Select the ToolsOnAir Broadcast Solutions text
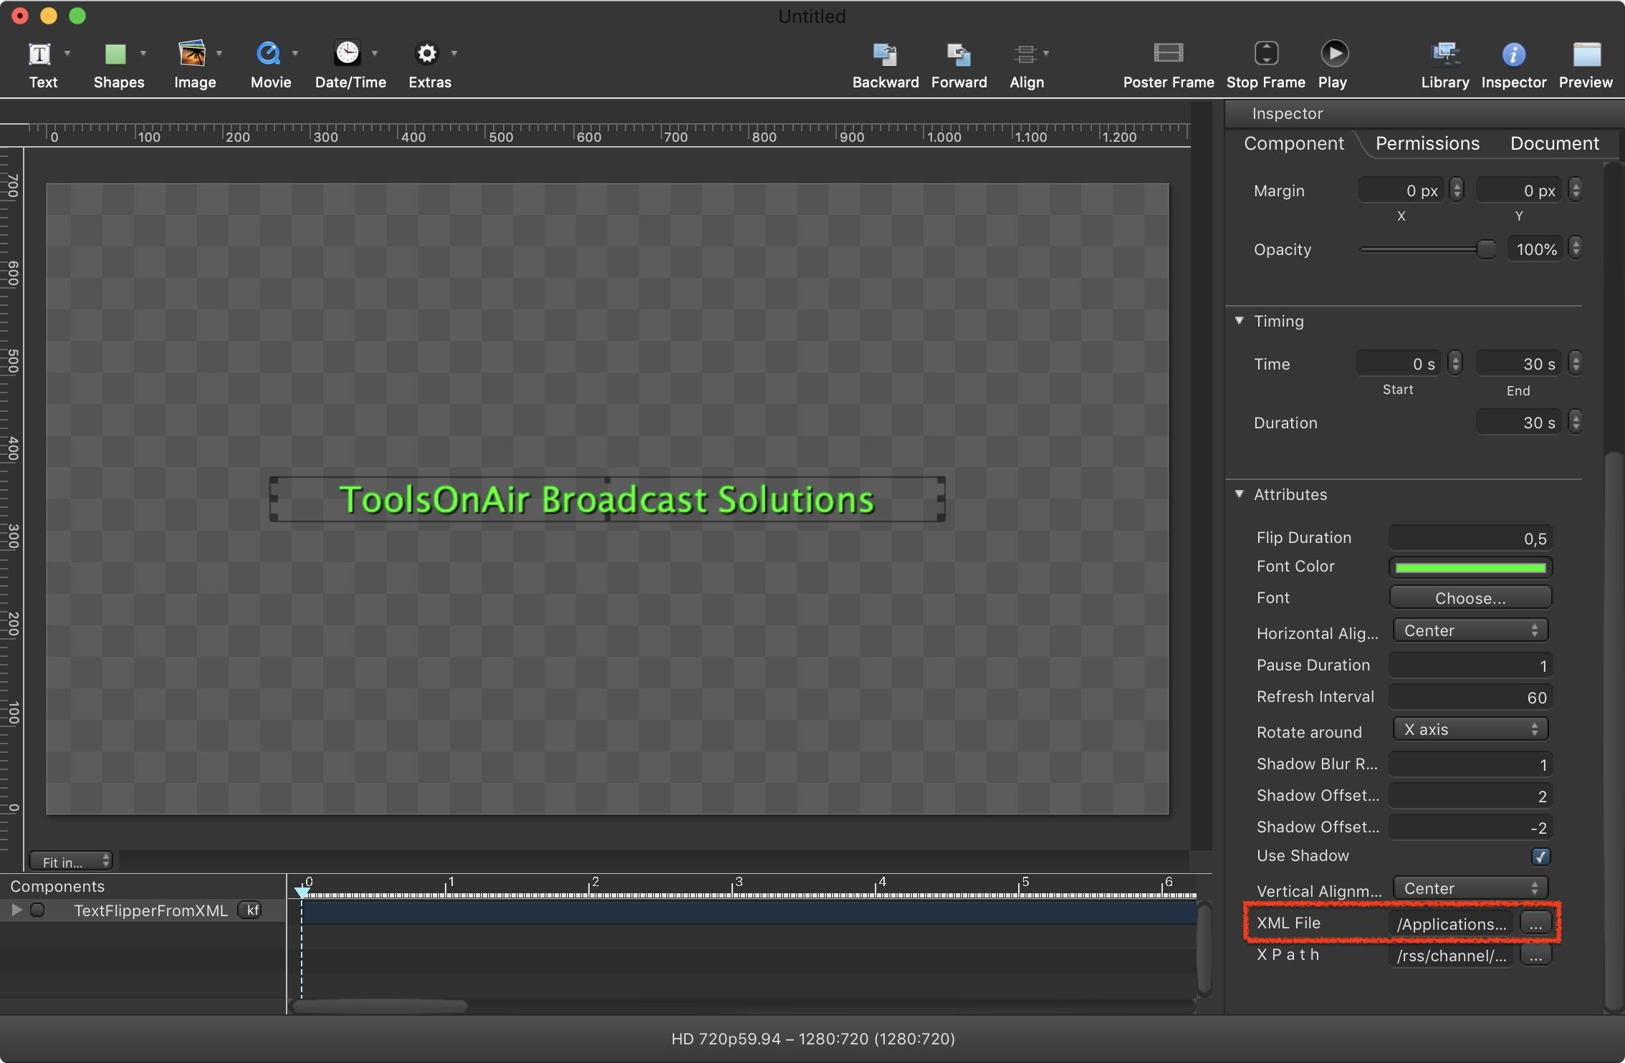The height and width of the screenshot is (1063, 1625). coord(606,499)
